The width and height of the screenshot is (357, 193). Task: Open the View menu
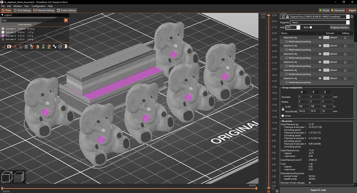tap(27, 6)
